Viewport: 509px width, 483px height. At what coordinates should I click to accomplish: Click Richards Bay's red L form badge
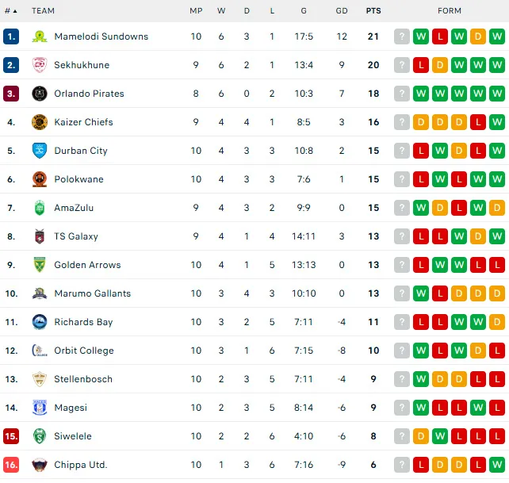click(x=421, y=322)
